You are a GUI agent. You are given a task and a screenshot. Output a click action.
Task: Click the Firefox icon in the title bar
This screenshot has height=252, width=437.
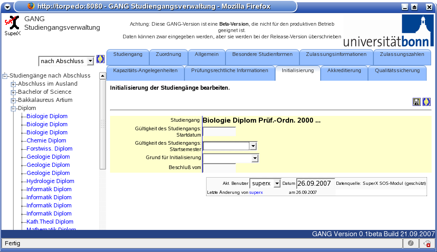pyautogui.click(x=31, y=6)
